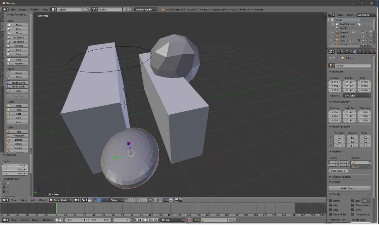Open the File menu
The height and width of the screenshot is (225, 379).
click(13, 9)
